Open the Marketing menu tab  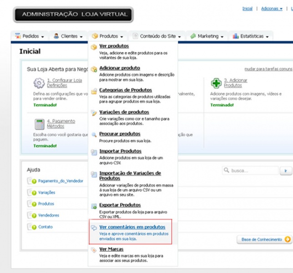point(207,36)
